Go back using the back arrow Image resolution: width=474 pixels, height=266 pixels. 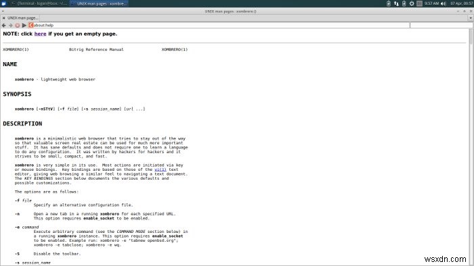point(4,25)
